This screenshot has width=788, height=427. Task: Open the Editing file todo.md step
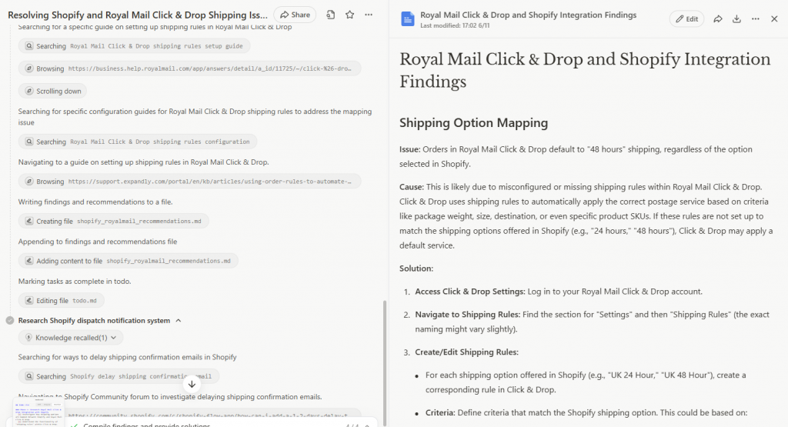(x=62, y=301)
